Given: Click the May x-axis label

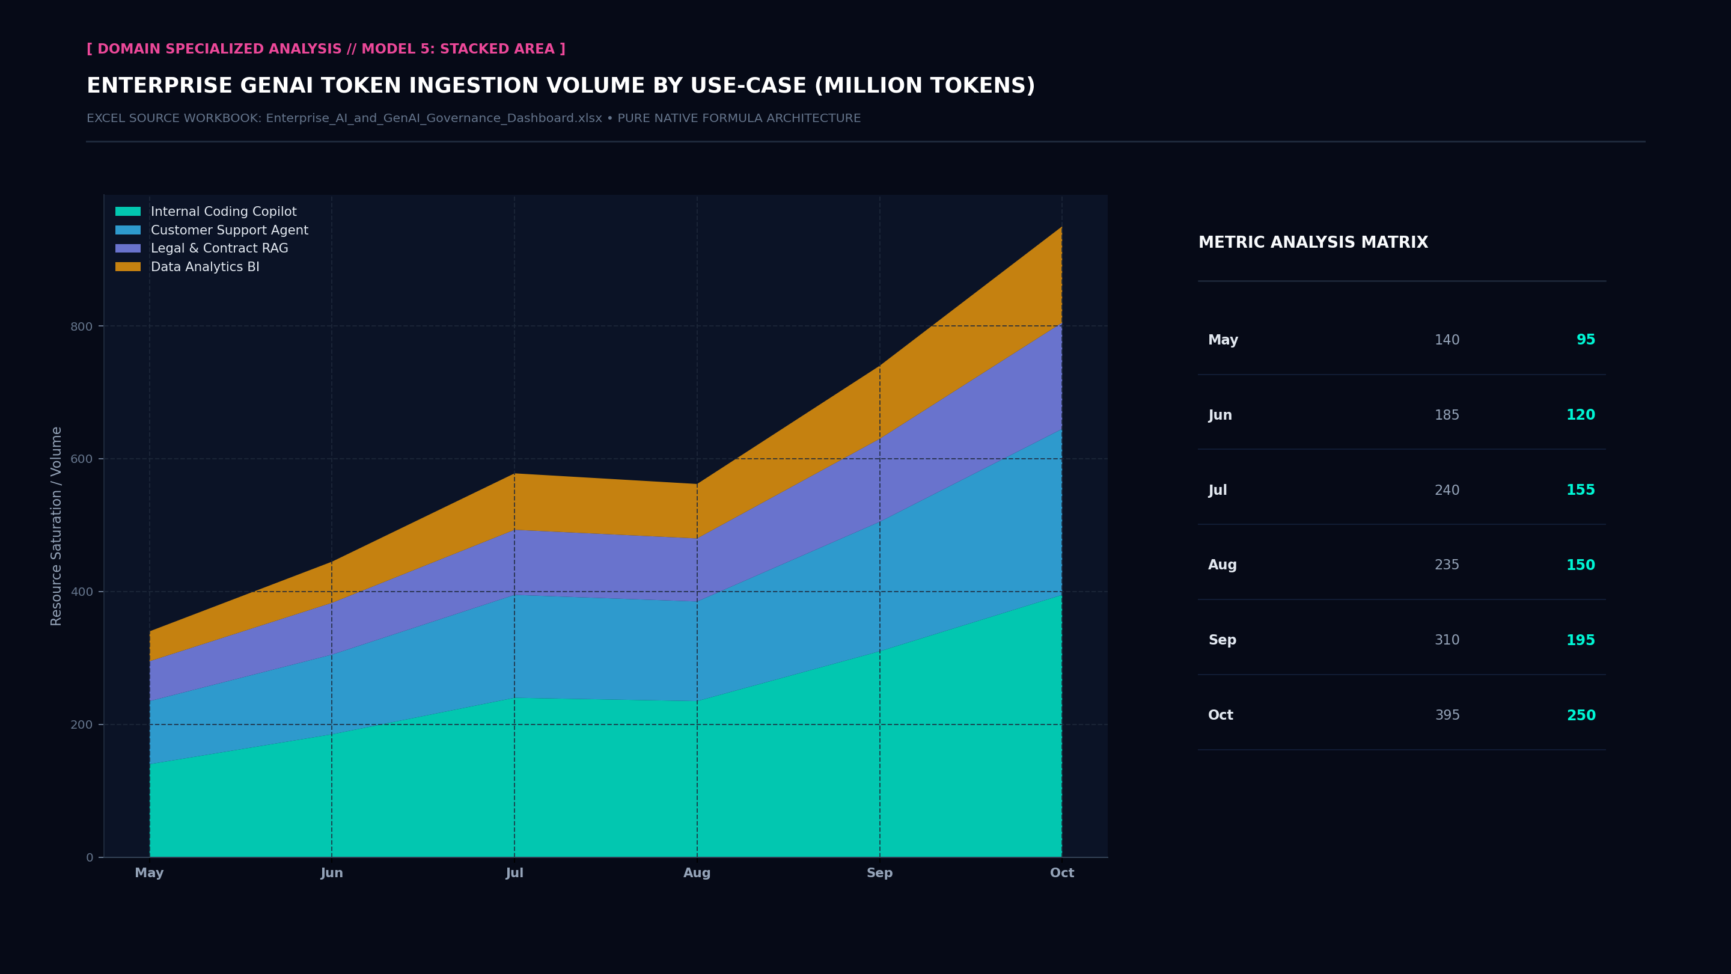Looking at the screenshot, I should click(149, 872).
